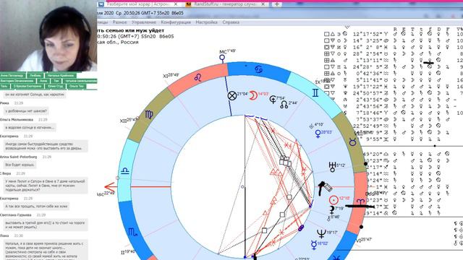The height and width of the screenshot is (260, 463).
Task: Click the green participant tag 'Любовь'
Action: pyautogui.click(x=35, y=76)
